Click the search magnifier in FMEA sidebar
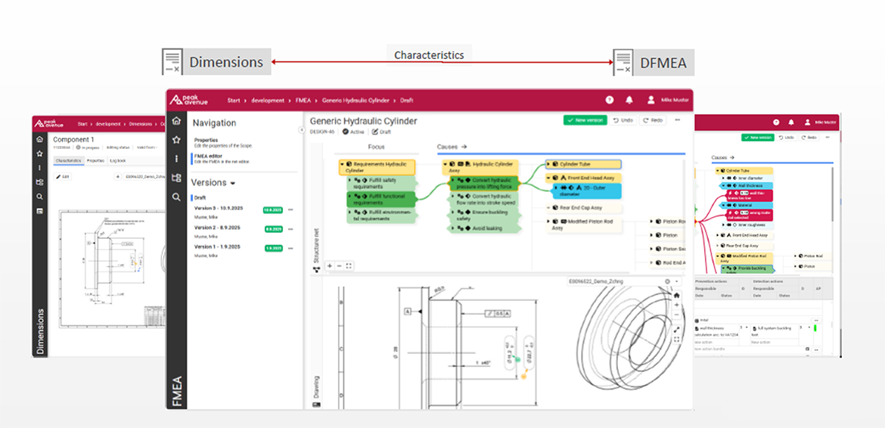The width and height of the screenshot is (885, 428). pyautogui.click(x=176, y=197)
